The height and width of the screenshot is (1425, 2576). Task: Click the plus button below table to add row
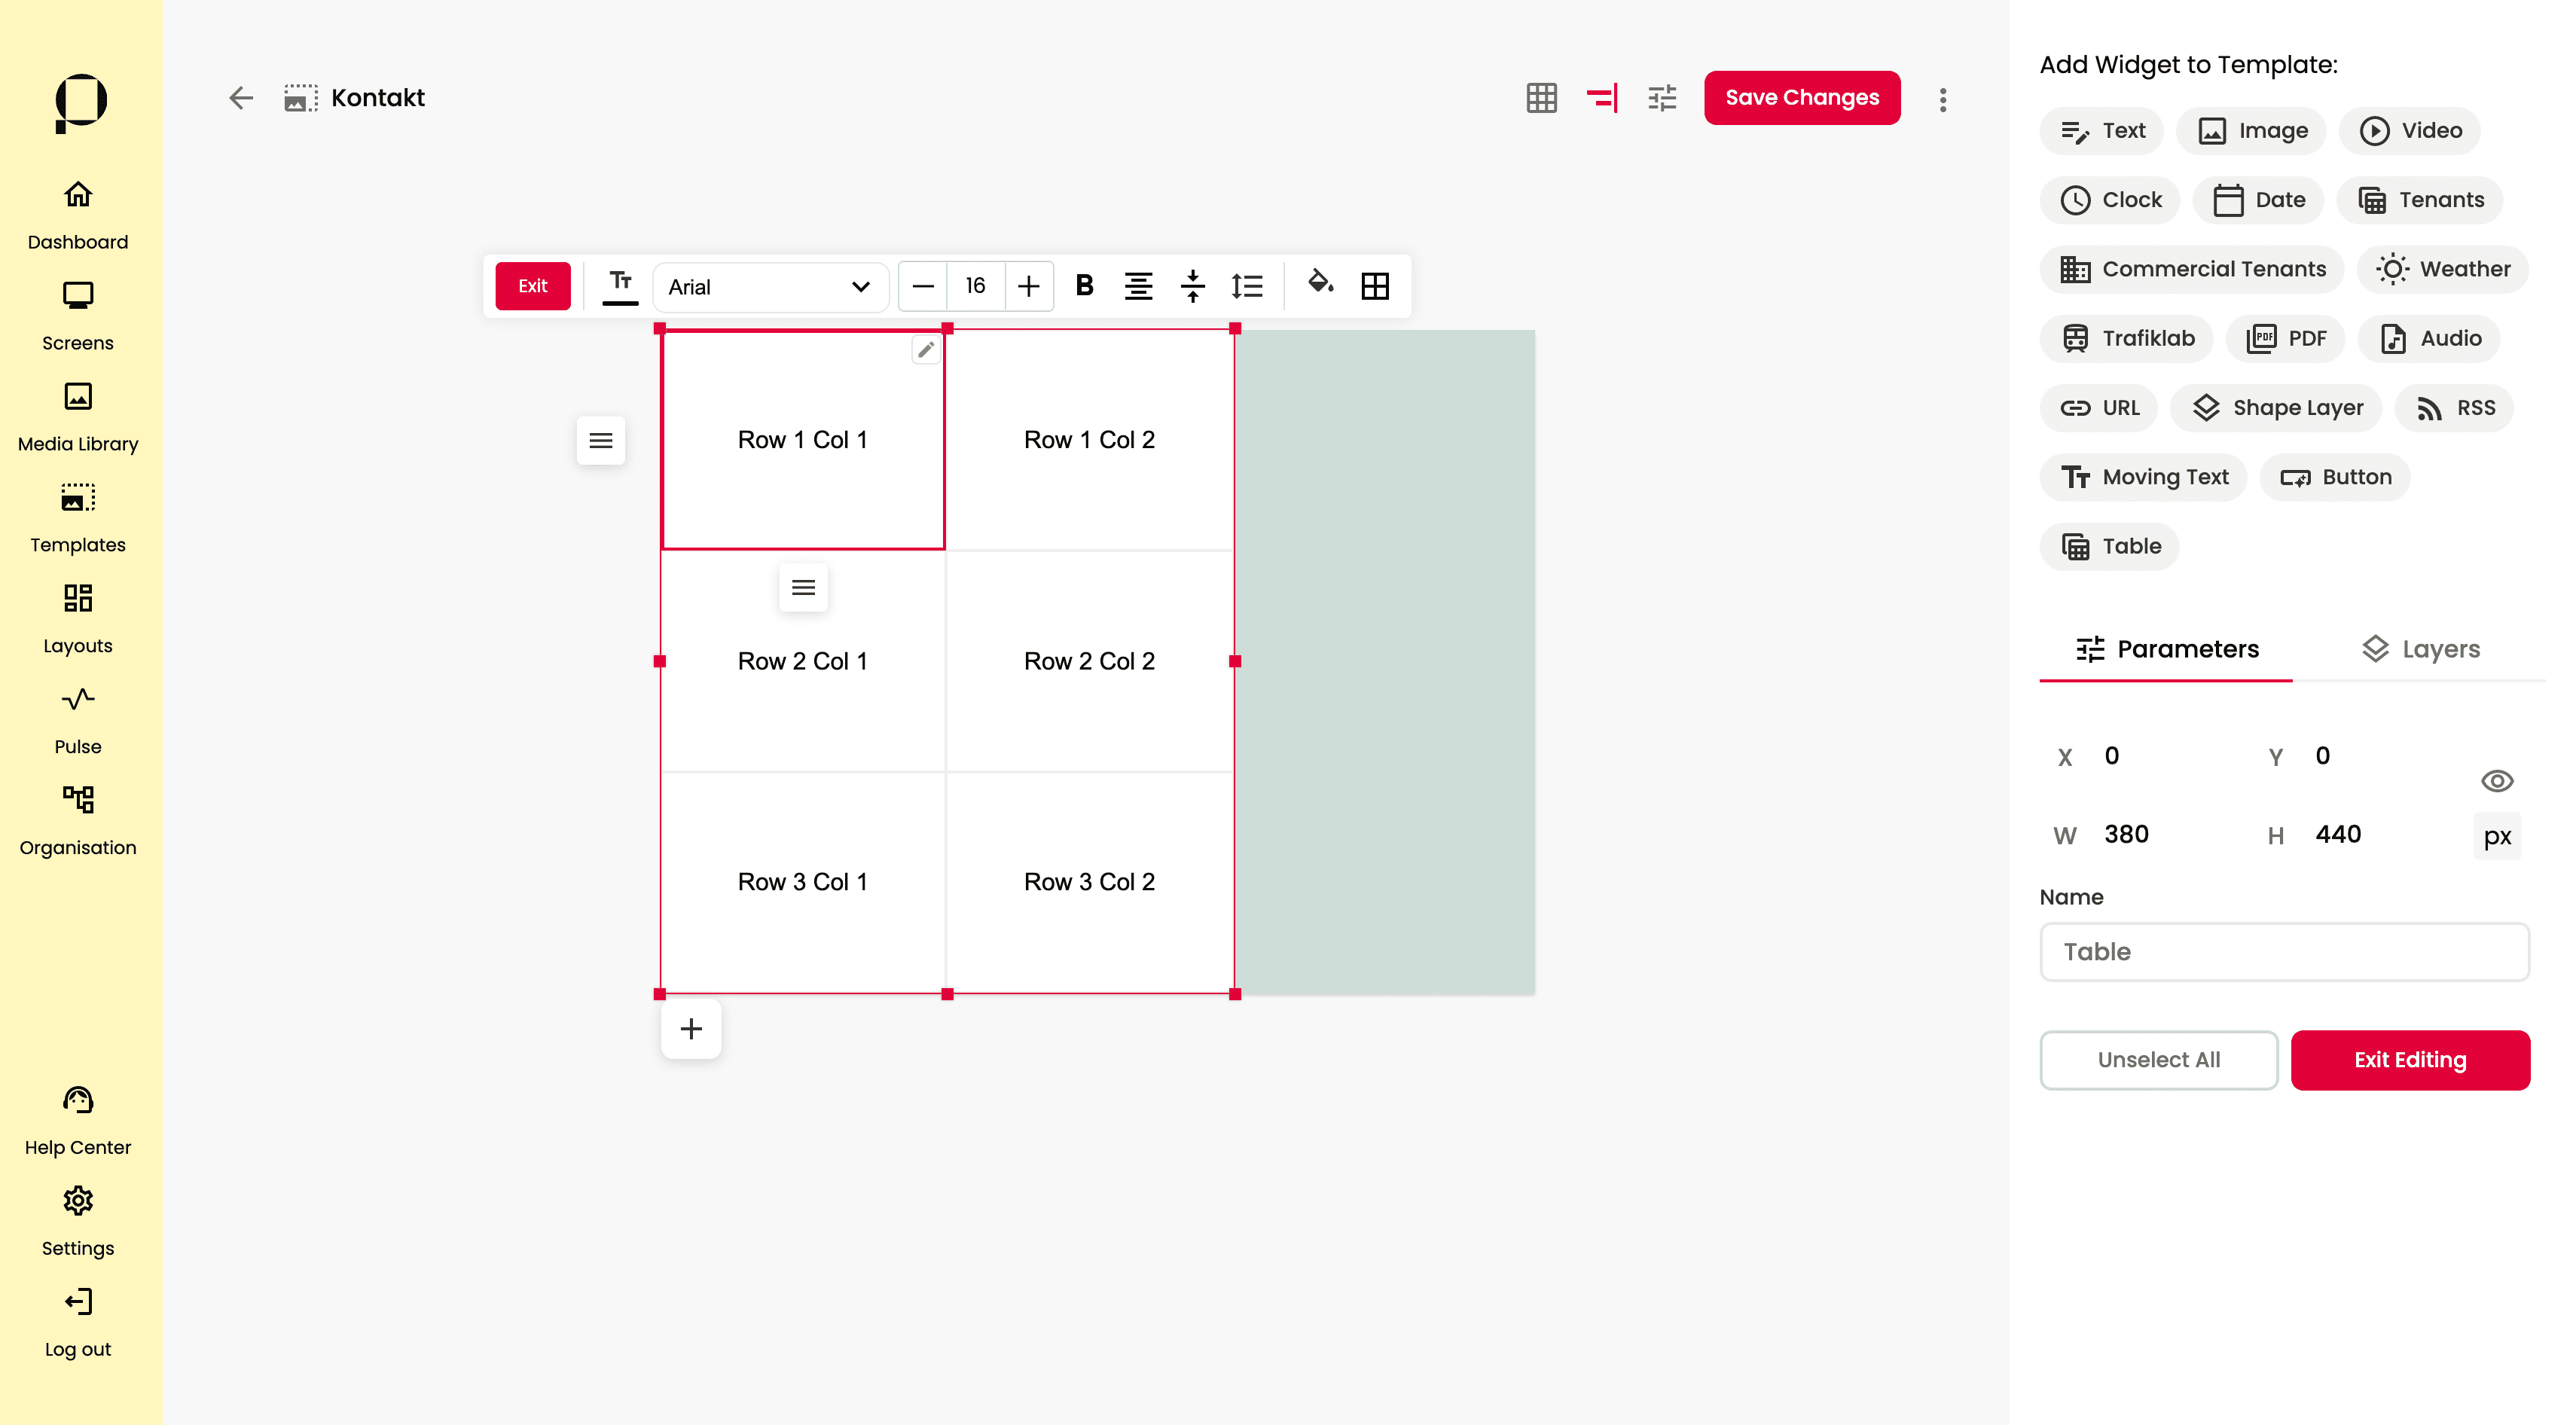pos(691,1028)
